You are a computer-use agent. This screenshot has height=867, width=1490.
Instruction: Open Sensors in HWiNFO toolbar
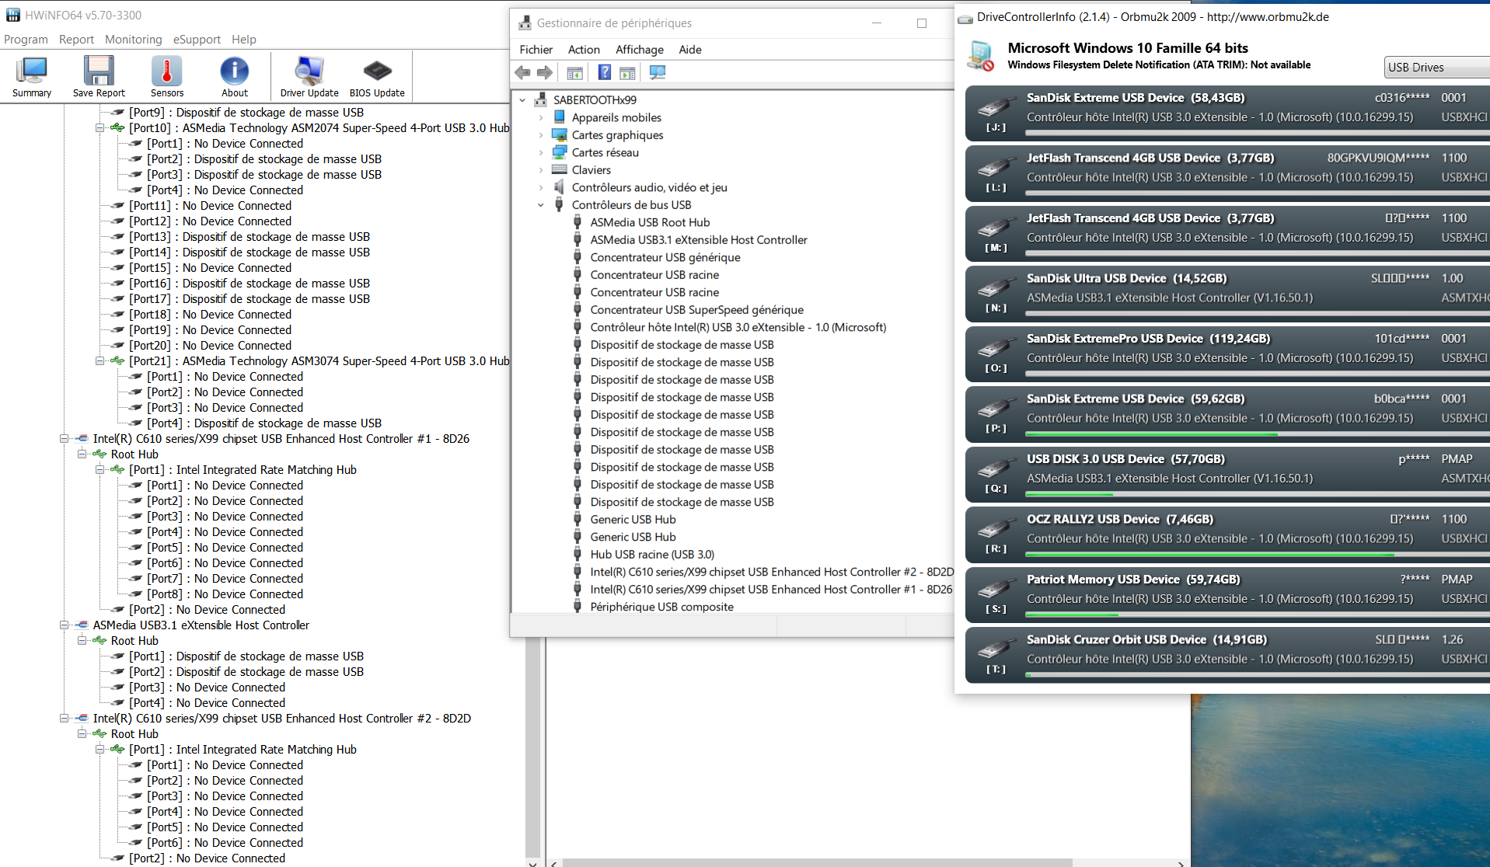click(167, 77)
